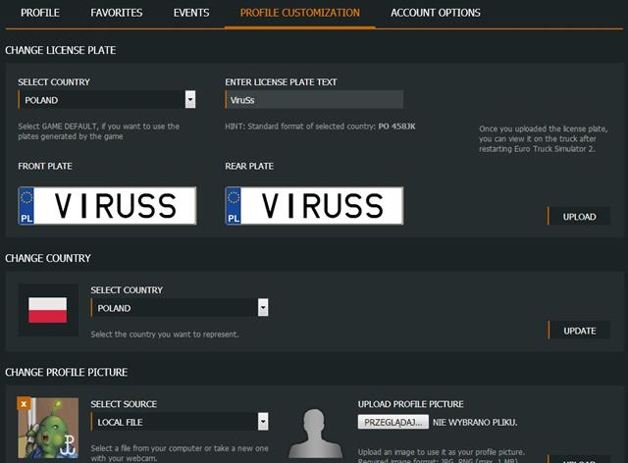
Task: Click the Poland flag icon
Action: click(47, 310)
